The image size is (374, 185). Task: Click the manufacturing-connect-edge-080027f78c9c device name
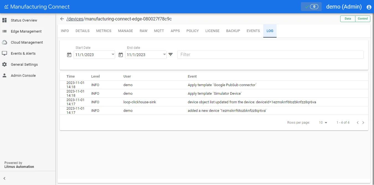128,19
